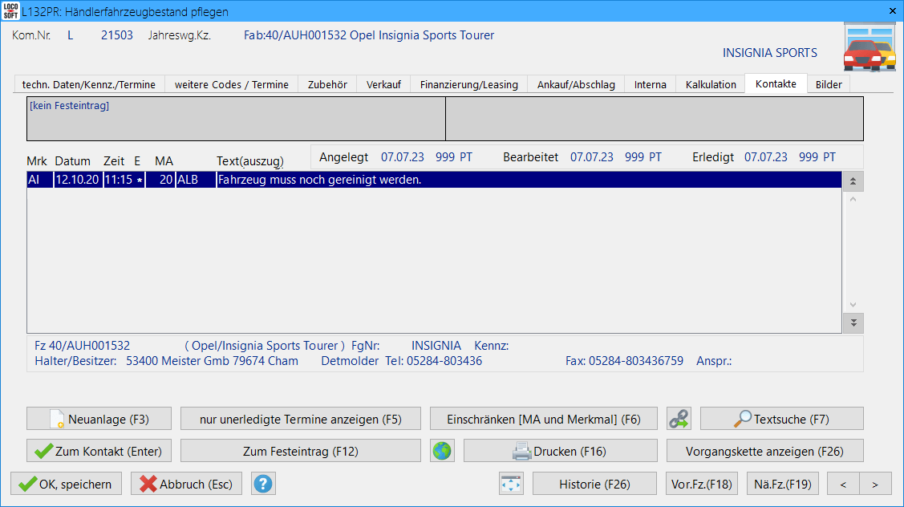Click OK, speichern to save
This screenshot has height=507, width=904.
[66, 484]
